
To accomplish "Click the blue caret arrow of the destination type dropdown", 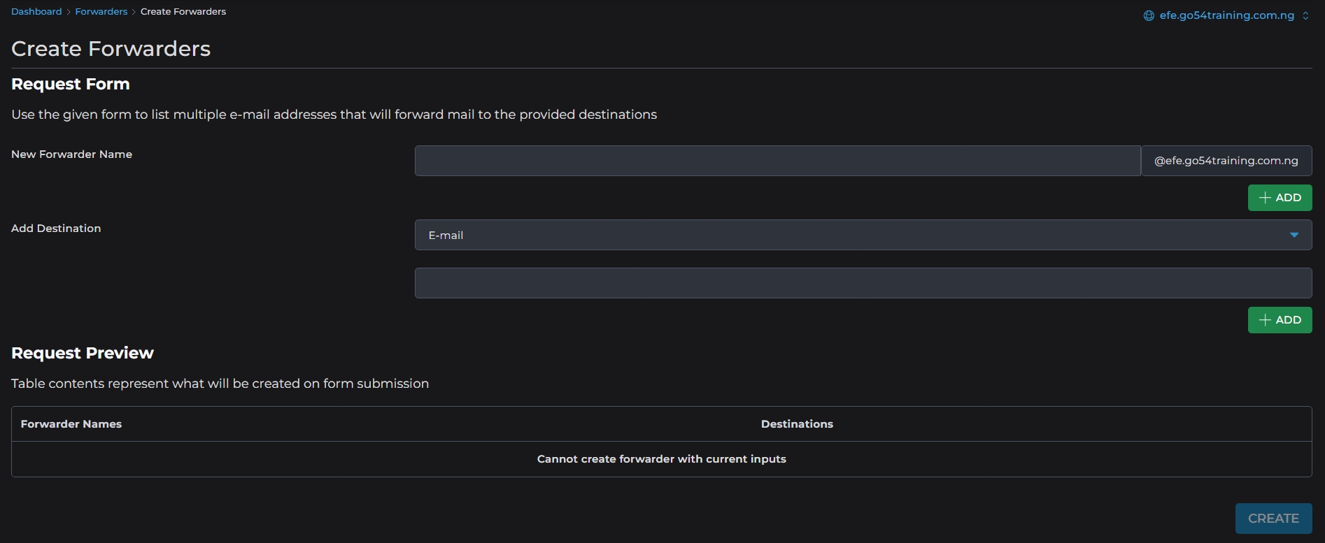I will (x=1294, y=235).
